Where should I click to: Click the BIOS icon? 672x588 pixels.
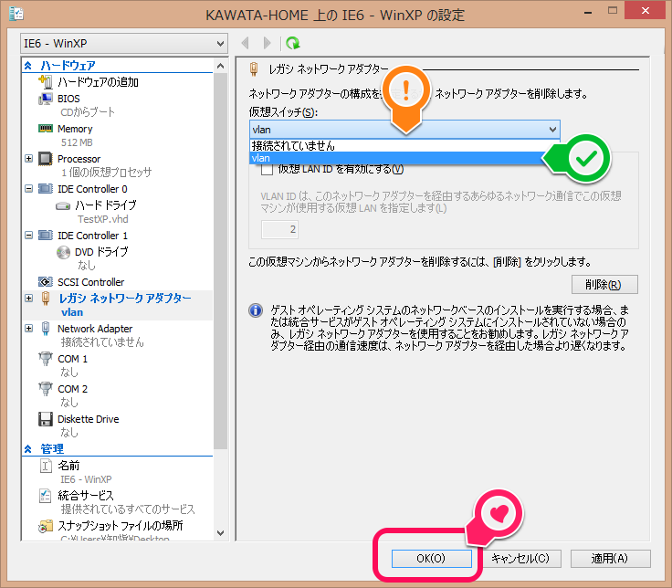click(46, 99)
